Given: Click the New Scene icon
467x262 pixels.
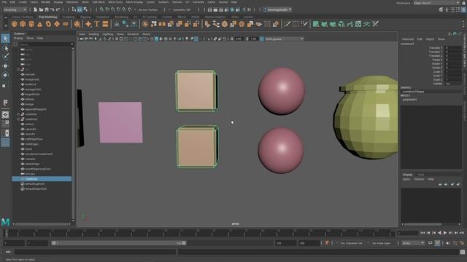Looking at the screenshot, I should 36,9.
